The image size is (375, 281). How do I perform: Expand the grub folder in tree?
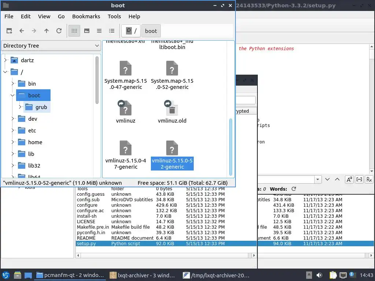tap(20, 107)
